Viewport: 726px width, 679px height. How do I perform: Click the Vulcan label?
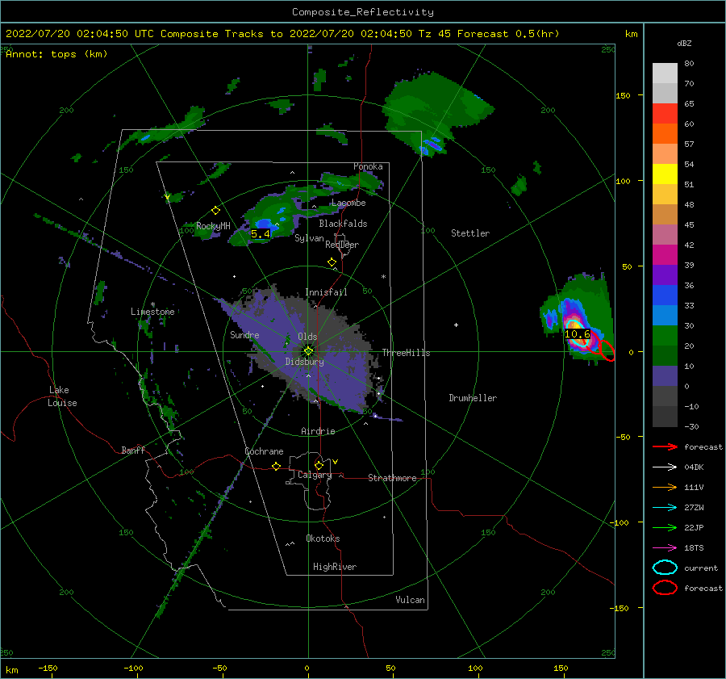coord(411,600)
